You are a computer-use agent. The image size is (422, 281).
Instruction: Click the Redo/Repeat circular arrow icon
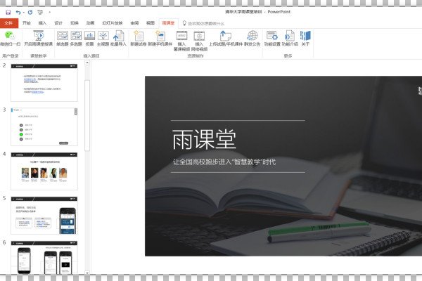point(30,12)
